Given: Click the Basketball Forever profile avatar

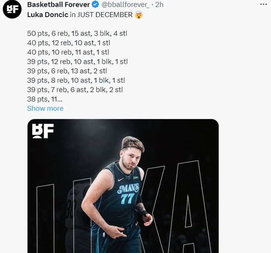Looking at the screenshot, I should point(12,9).
